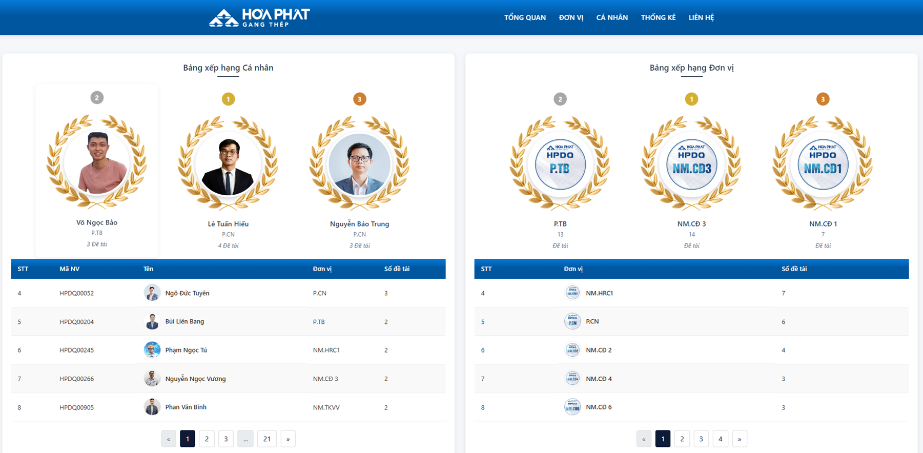Open the CÁ NHÂN navigation item
Viewport: 923px width, 453px height.
click(x=612, y=17)
